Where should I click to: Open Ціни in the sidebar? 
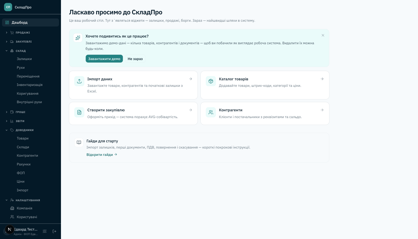click(21, 182)
